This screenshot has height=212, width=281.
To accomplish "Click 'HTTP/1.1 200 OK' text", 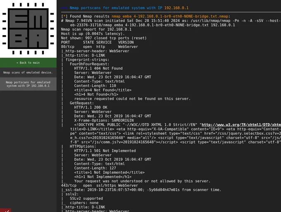I will (90, 107).
